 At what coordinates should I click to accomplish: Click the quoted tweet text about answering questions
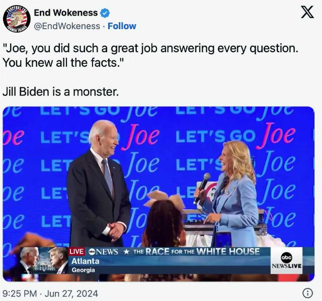(150, 55)
